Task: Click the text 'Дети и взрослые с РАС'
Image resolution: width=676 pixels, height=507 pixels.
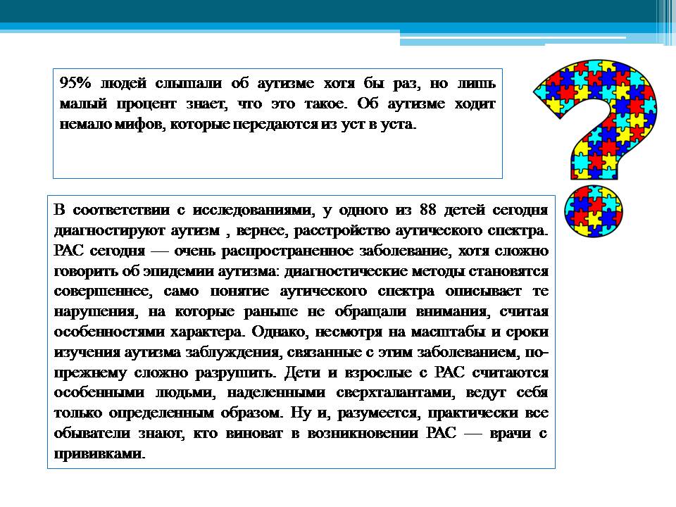Action: pos(374,373)
